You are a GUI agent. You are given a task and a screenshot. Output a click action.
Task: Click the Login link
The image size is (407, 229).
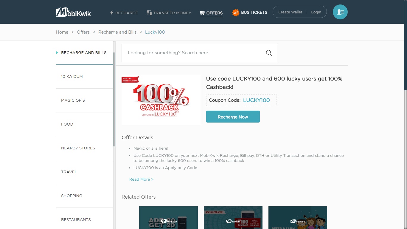(x=316, y=12)
